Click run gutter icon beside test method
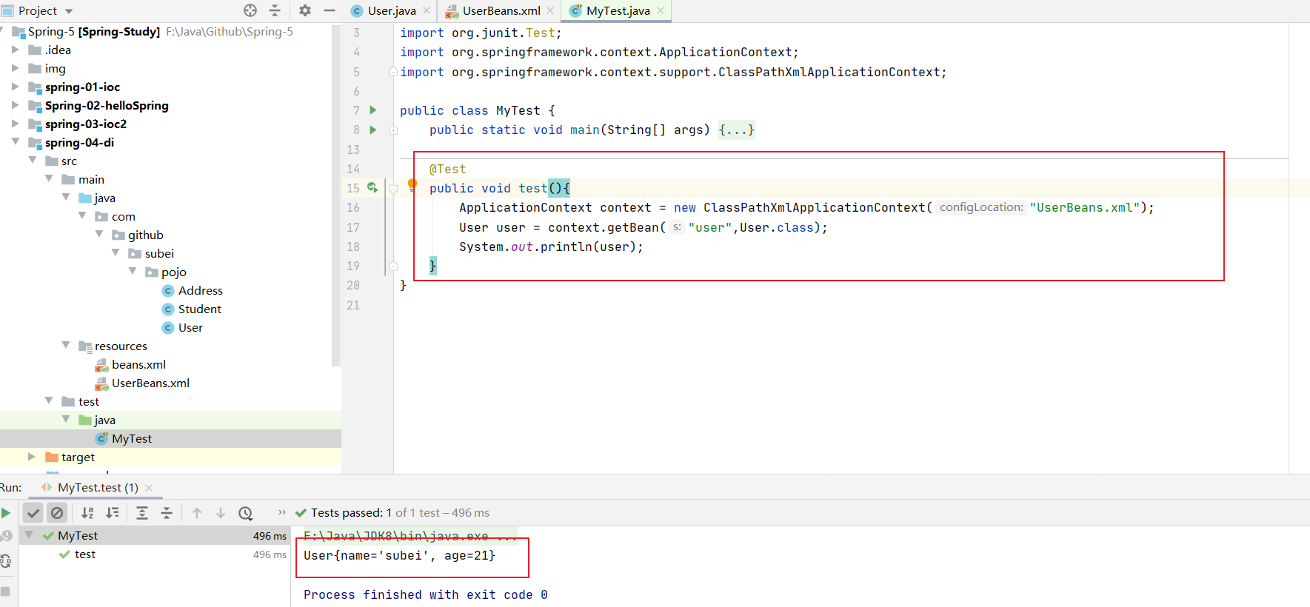 (x=372, y=188)
